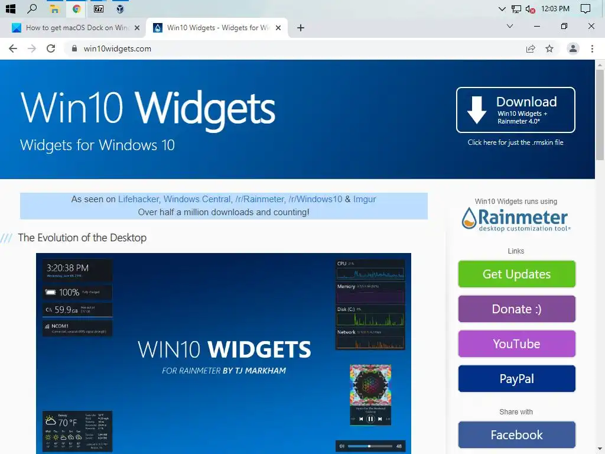Click the scrollbar down arrow

pyautogui.click(x=600, y=450)
